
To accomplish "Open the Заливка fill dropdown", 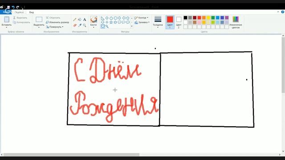I will pyautogui.click(x=142, y=22).
